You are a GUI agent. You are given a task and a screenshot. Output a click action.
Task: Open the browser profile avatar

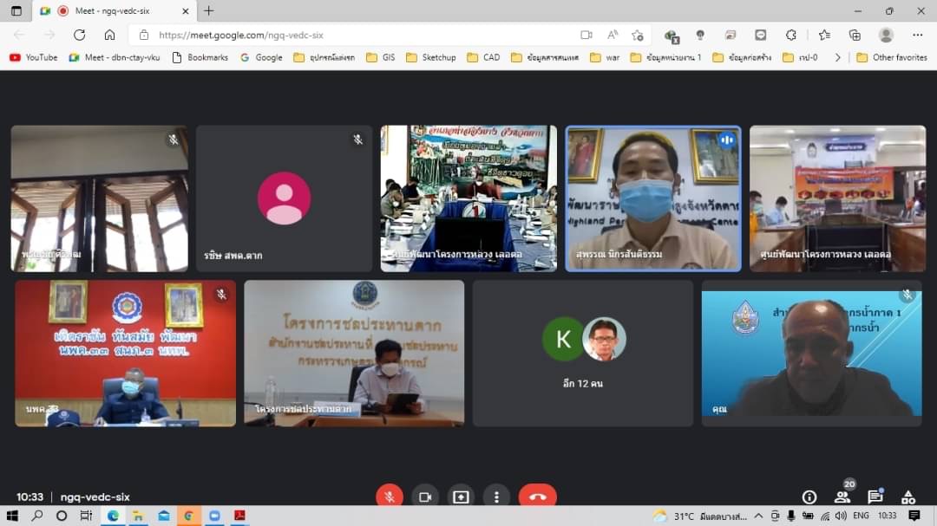click(x=886, y=36)
